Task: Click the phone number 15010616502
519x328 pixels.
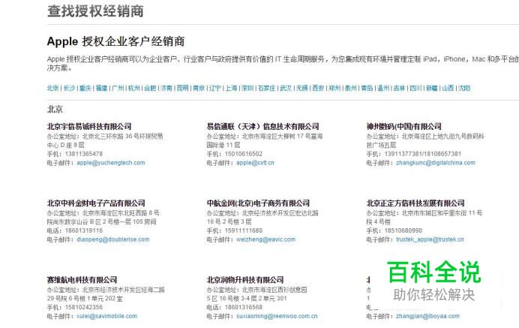Action: 244,154
